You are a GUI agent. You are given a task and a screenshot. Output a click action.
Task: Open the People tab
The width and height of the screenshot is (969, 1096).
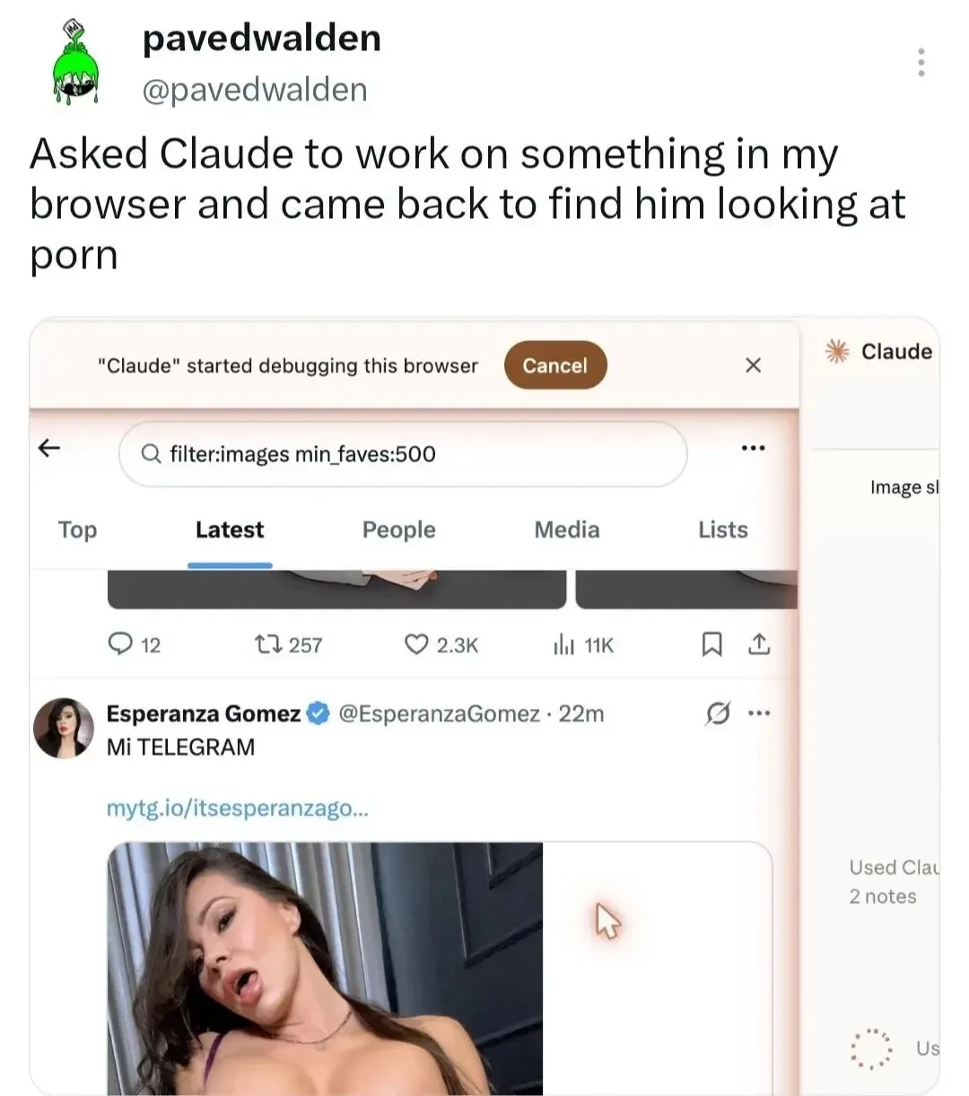[x=398, y=530]
